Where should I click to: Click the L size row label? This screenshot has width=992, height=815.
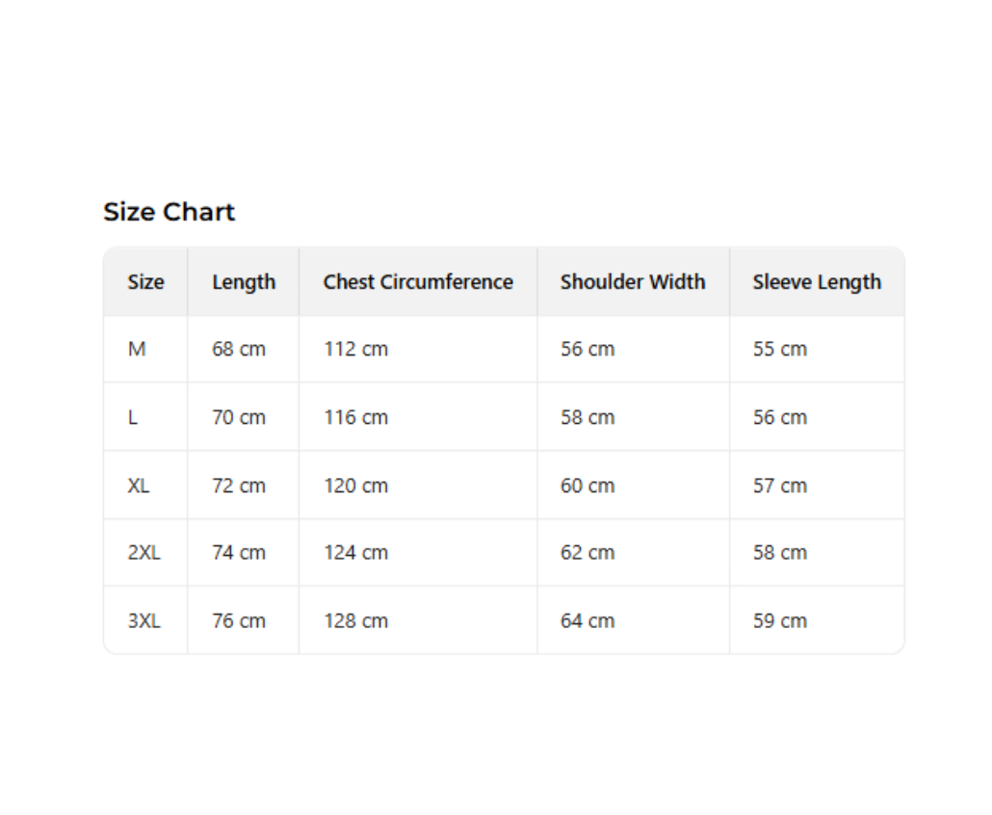coord(133,417)
